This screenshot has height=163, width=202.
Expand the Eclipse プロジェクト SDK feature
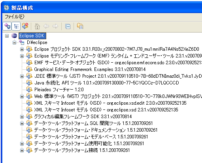22,49
